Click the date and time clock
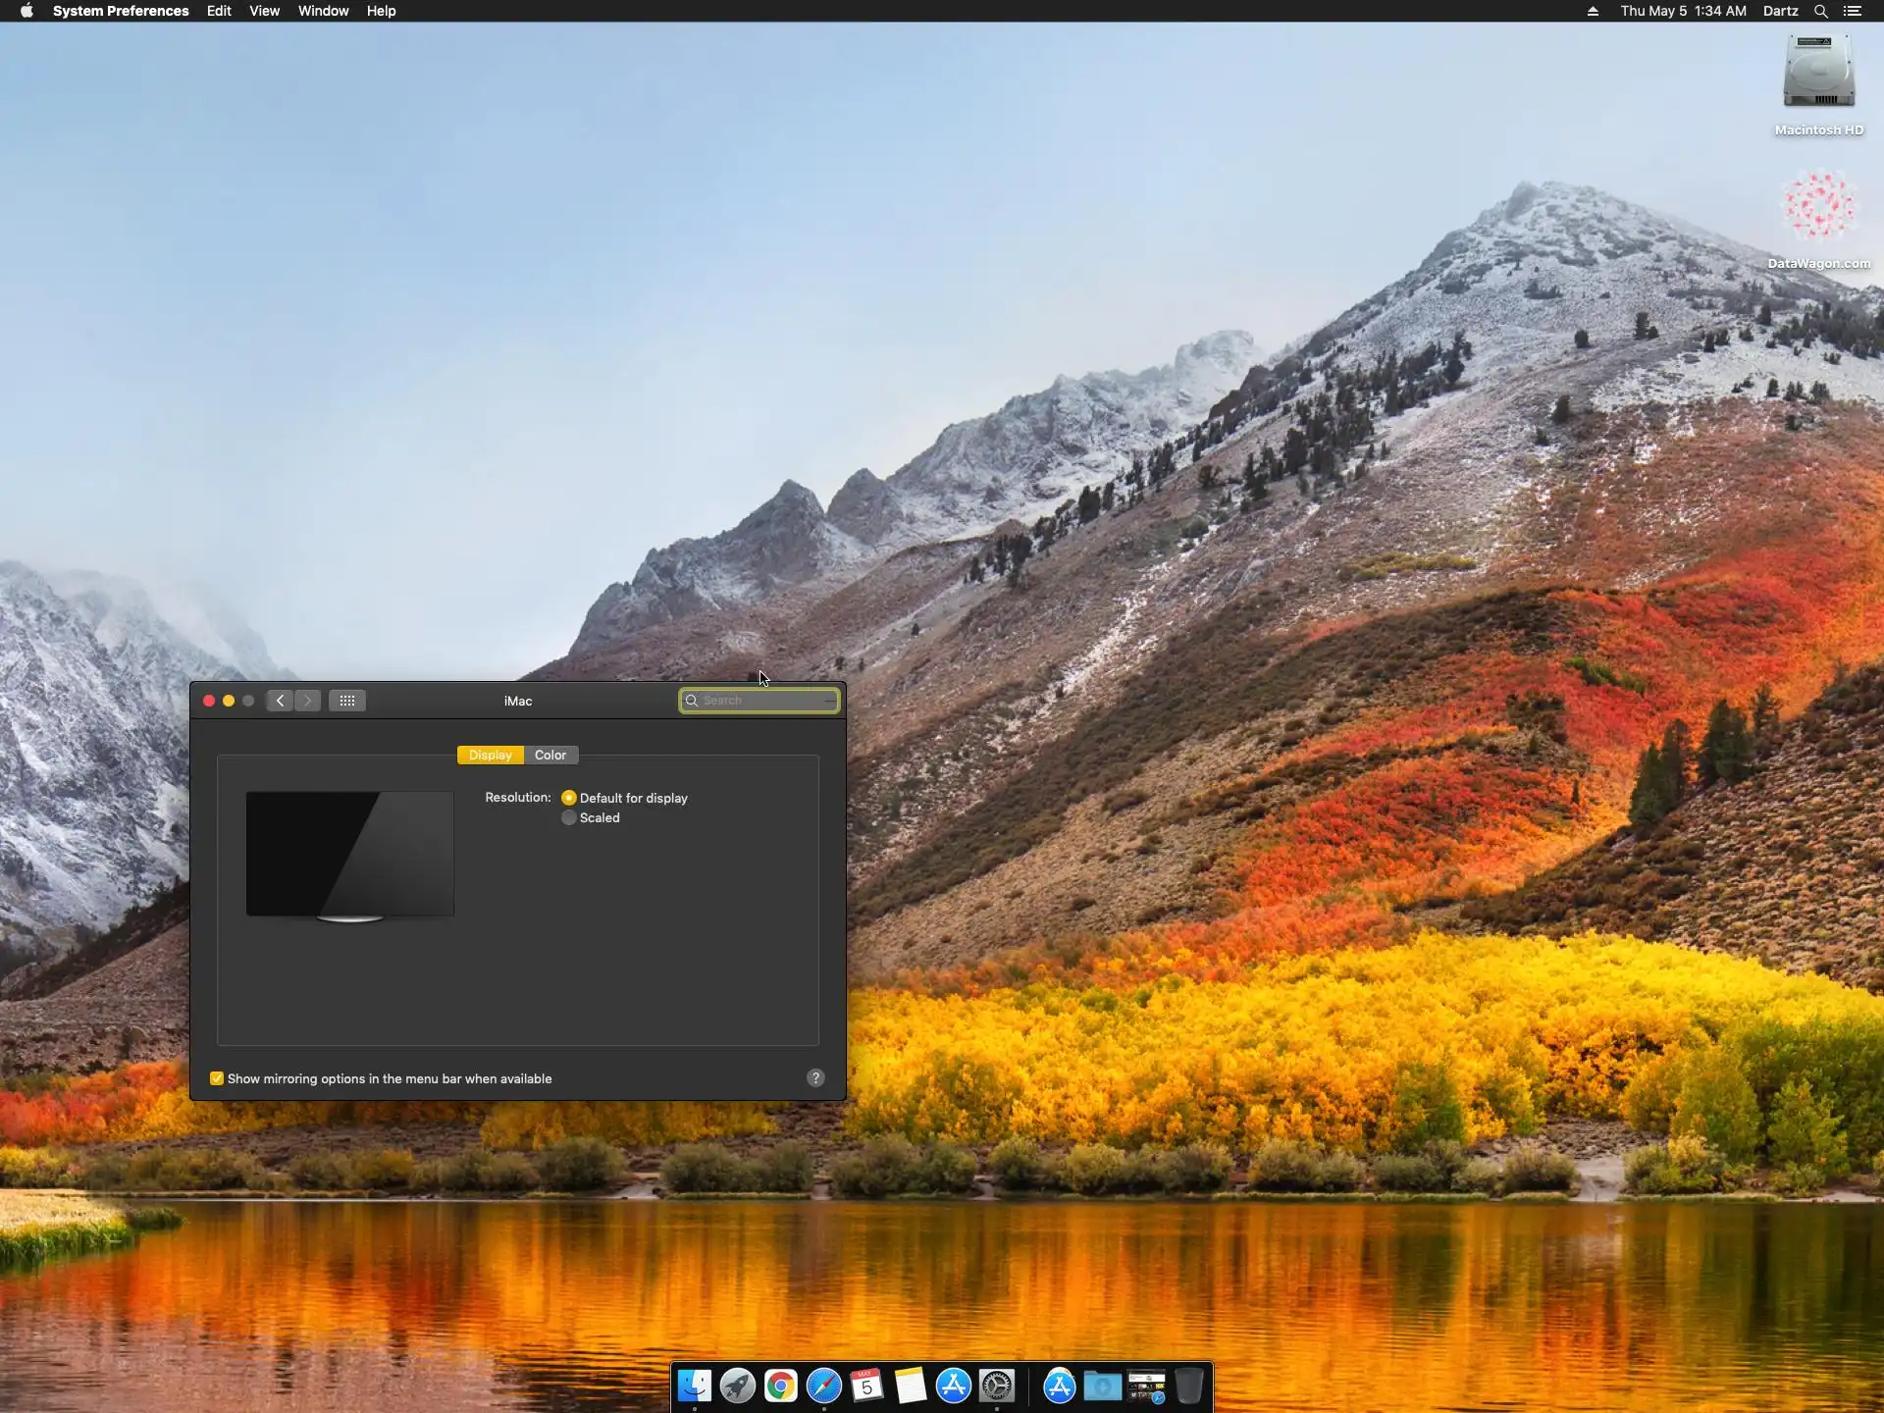Screen dimensions: 1884x1413 1683,11
